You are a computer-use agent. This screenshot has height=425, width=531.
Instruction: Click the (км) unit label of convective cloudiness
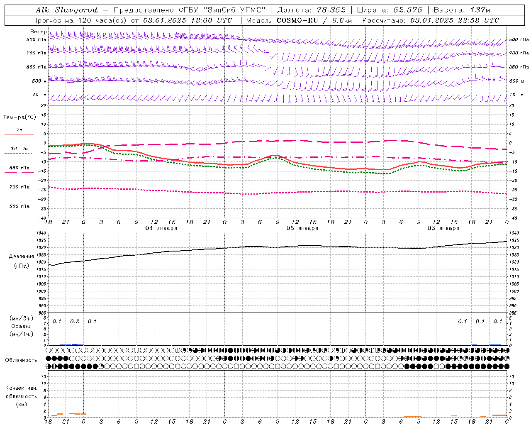(x=22, y=404)
